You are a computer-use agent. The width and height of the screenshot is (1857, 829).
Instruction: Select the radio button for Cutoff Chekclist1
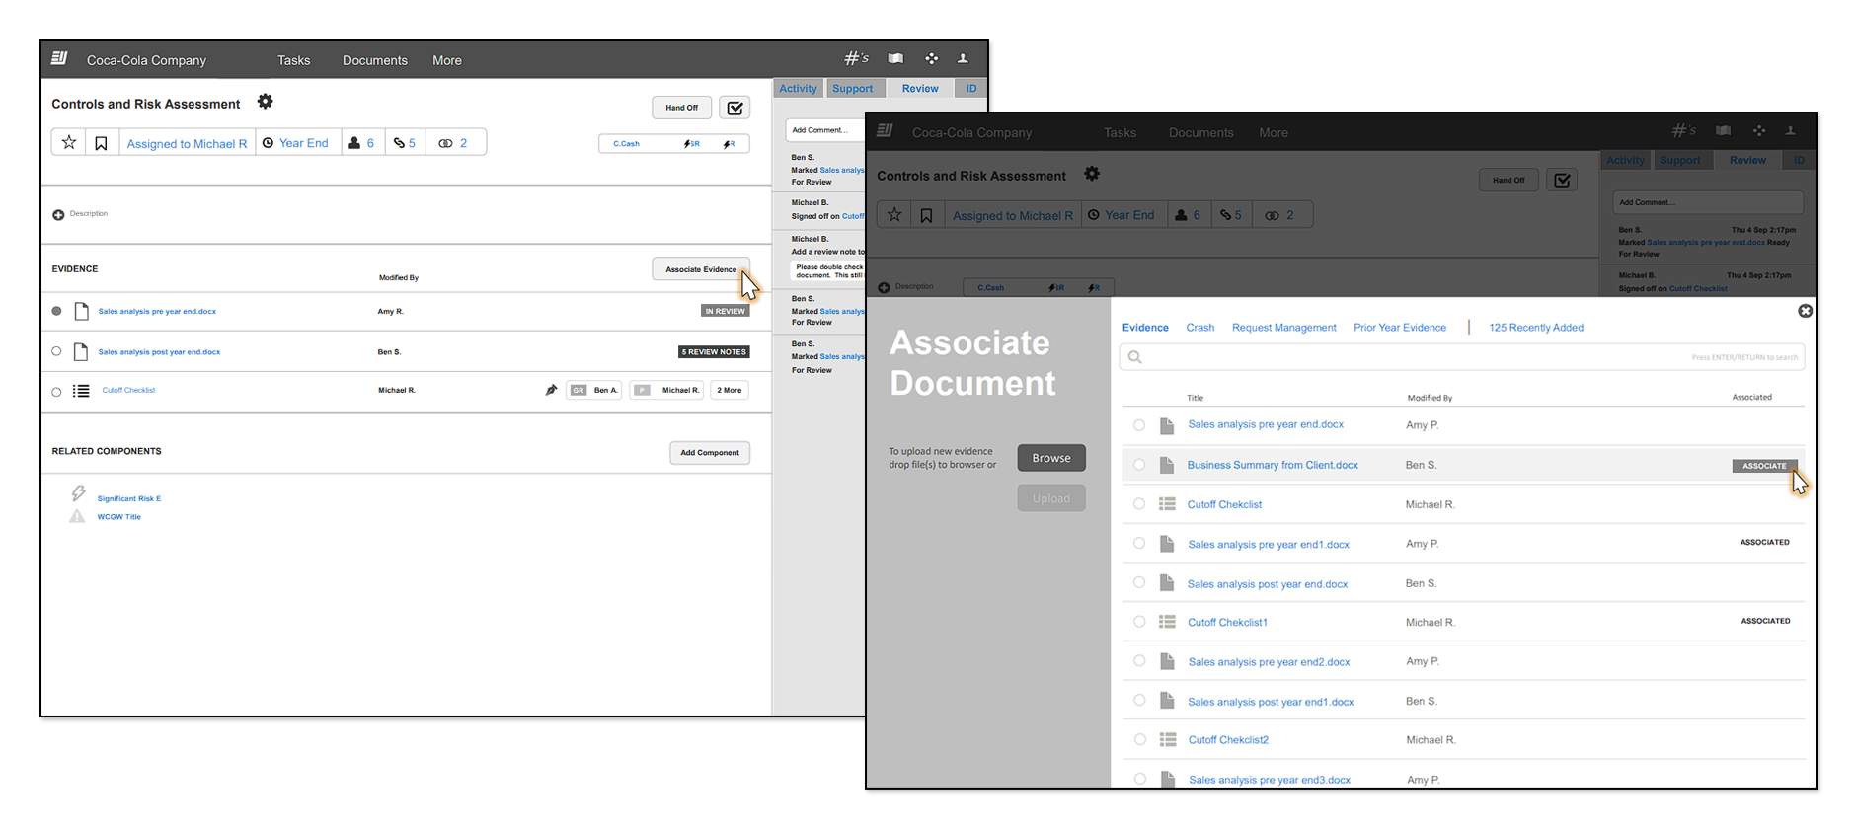(1139, 622)
